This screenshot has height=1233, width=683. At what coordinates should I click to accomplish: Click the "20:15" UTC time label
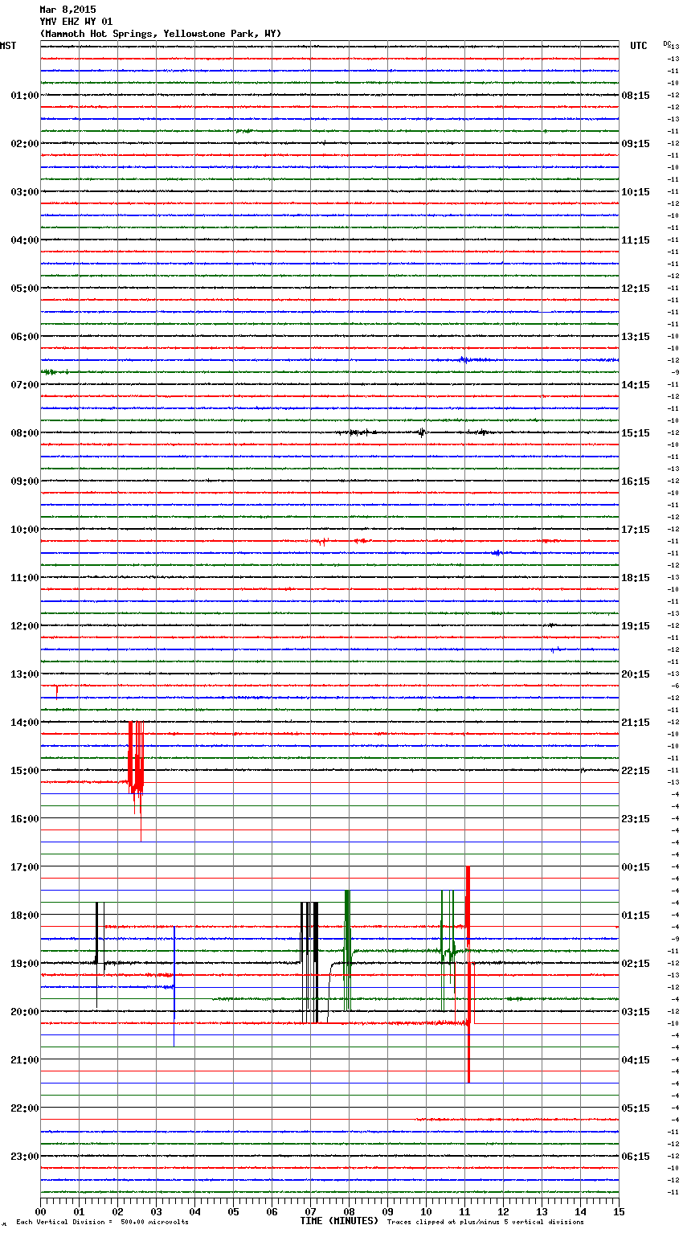tap(635, 674)
